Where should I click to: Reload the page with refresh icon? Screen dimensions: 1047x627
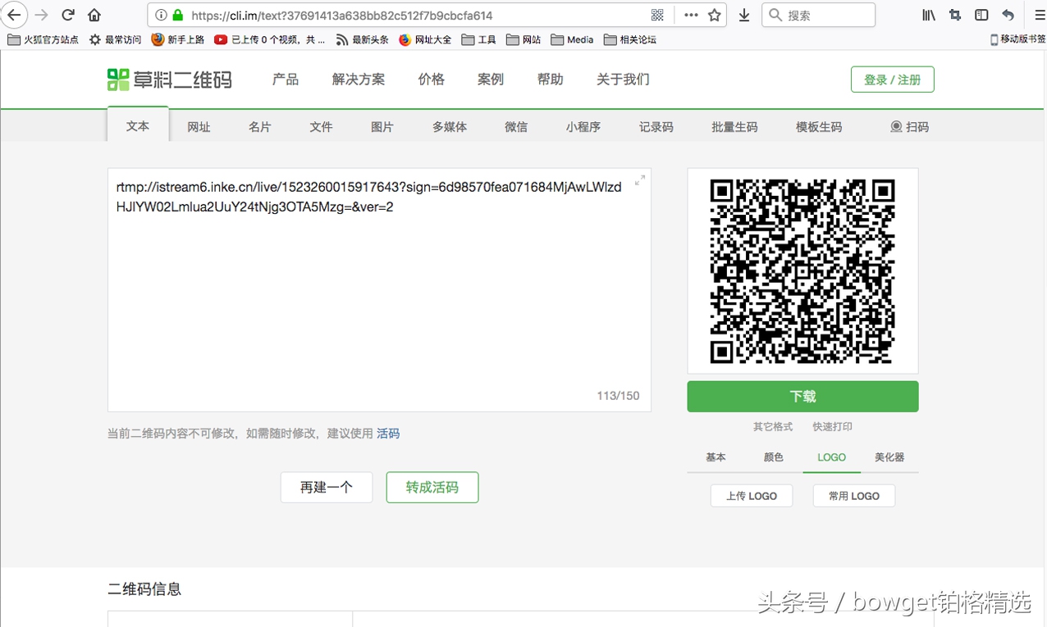point(67,15)
